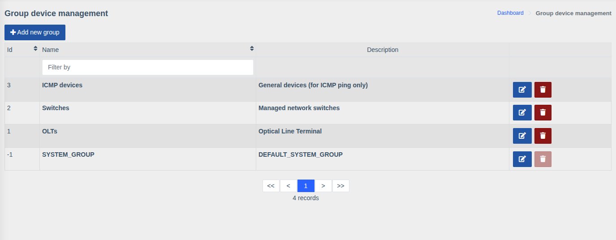
Task: Delete the Switches group
Action: pos(543,112)
